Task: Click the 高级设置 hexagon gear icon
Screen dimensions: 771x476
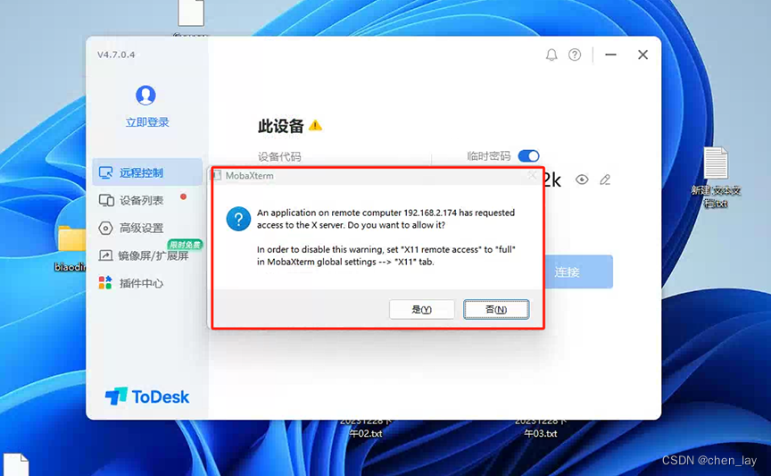Action: tap(105, 228)
